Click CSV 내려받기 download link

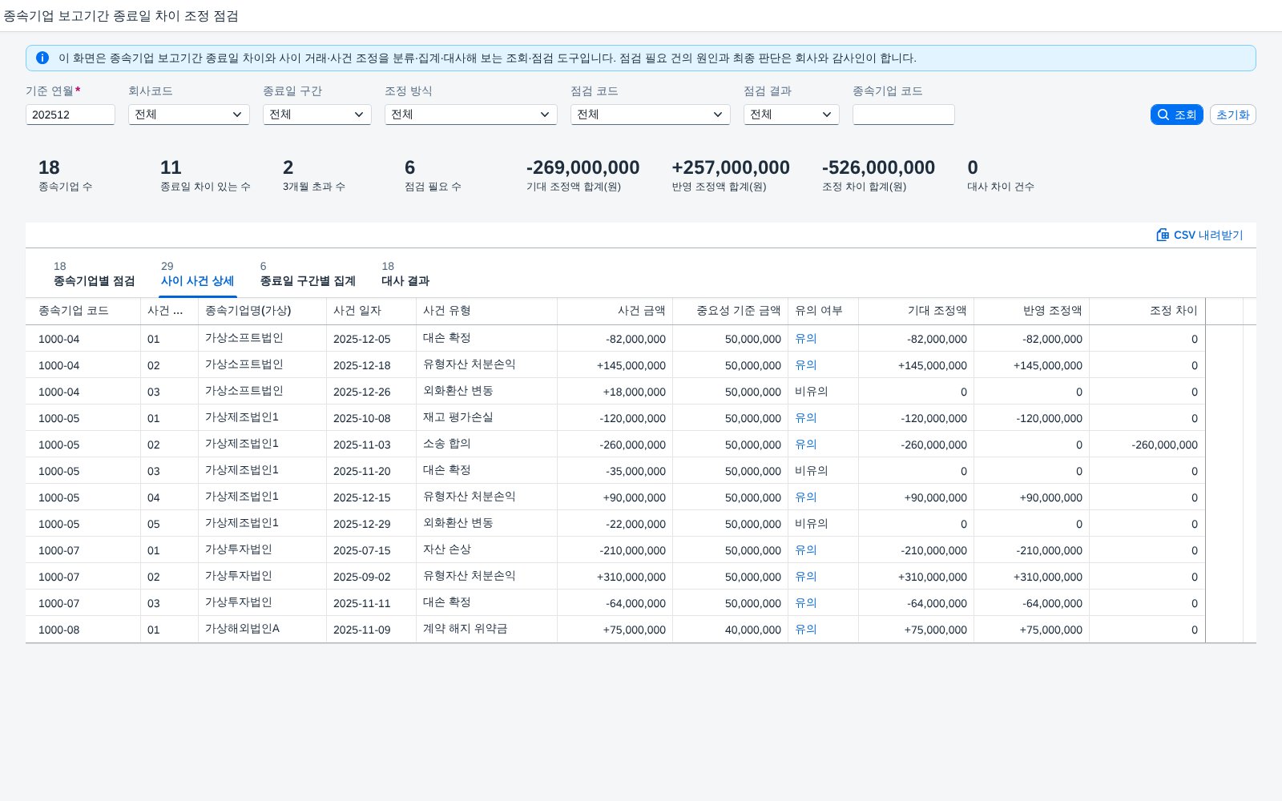tap(1199, 235)
